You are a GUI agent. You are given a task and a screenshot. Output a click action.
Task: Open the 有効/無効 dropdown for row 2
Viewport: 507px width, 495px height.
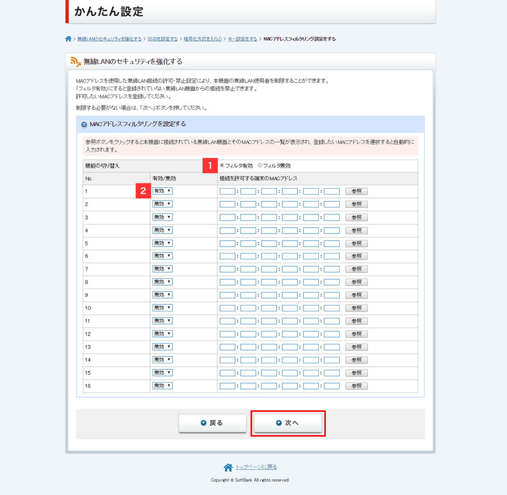[x=162, y=204]
